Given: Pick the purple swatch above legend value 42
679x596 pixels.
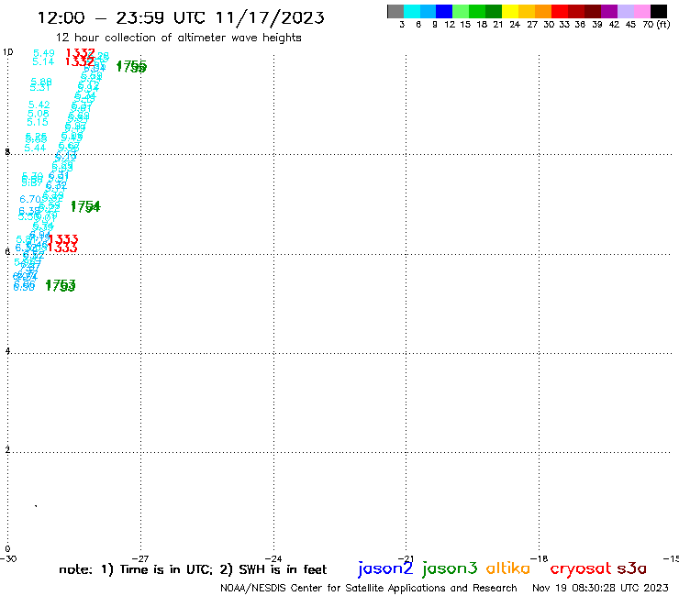Looking at the screenshot, I should (609, 11).
